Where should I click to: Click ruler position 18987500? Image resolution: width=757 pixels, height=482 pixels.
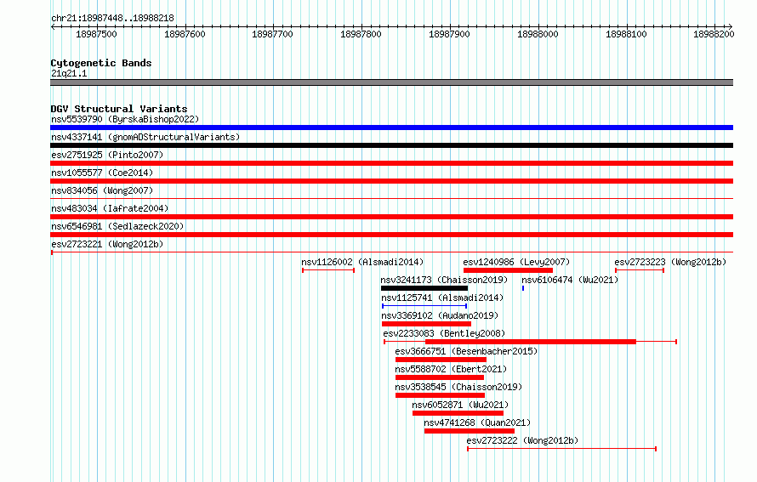coord(97,34)
